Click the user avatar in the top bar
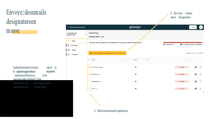 (201, 27)
